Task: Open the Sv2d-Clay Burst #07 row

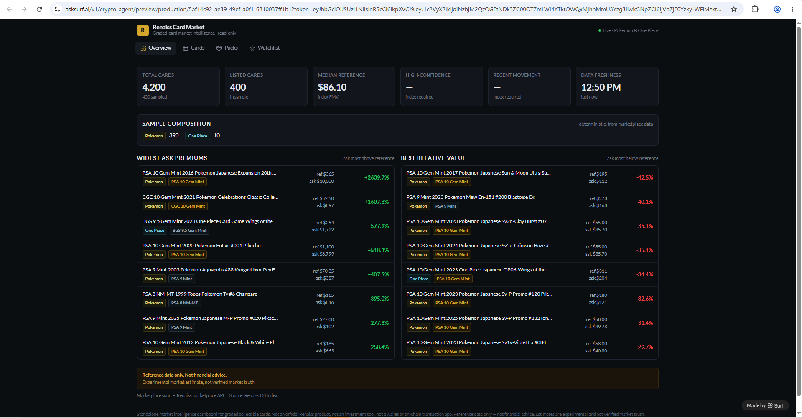Action: (x=530, y=226)
